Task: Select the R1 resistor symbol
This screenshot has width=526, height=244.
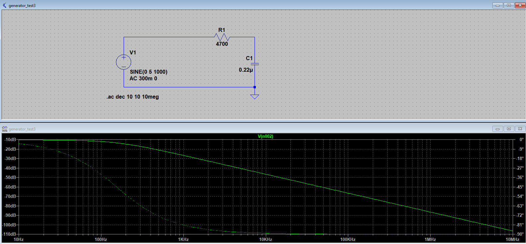Action: coord(222,37)
